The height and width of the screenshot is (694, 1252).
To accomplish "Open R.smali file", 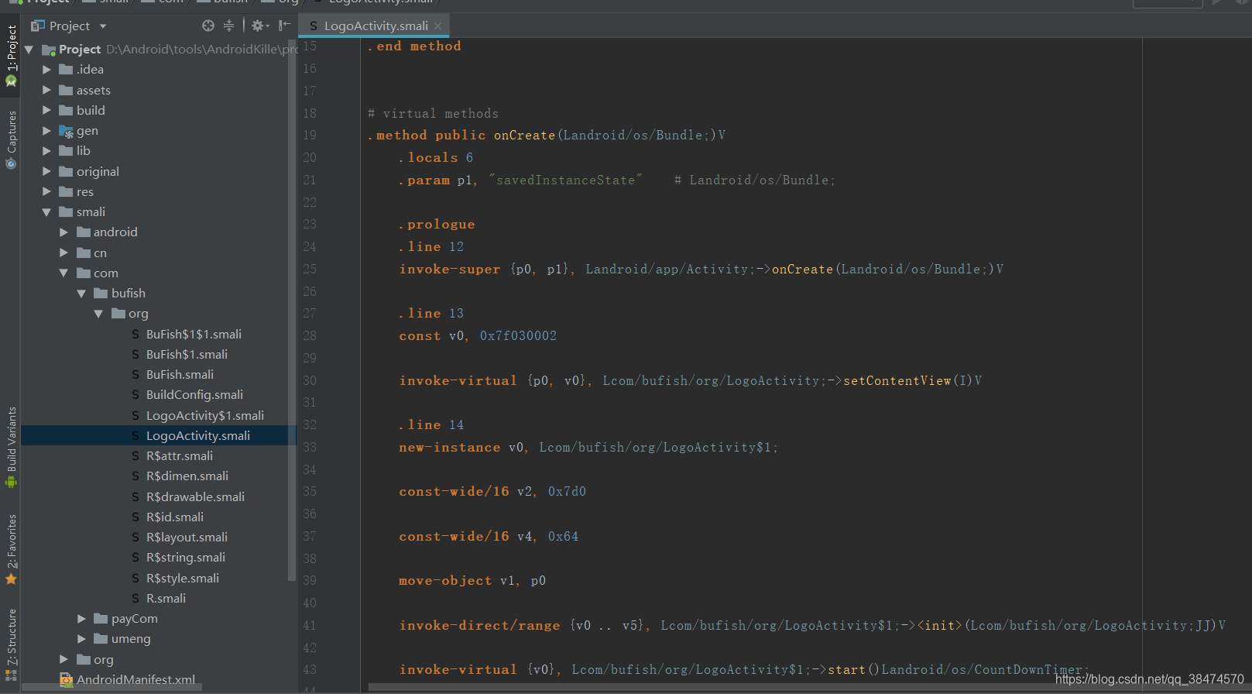I will click(x=166, y=598).
